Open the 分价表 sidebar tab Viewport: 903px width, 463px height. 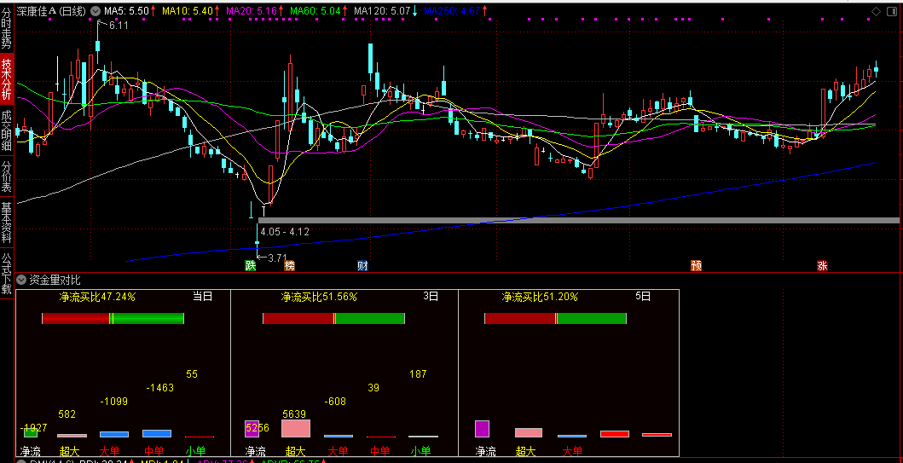6,177
